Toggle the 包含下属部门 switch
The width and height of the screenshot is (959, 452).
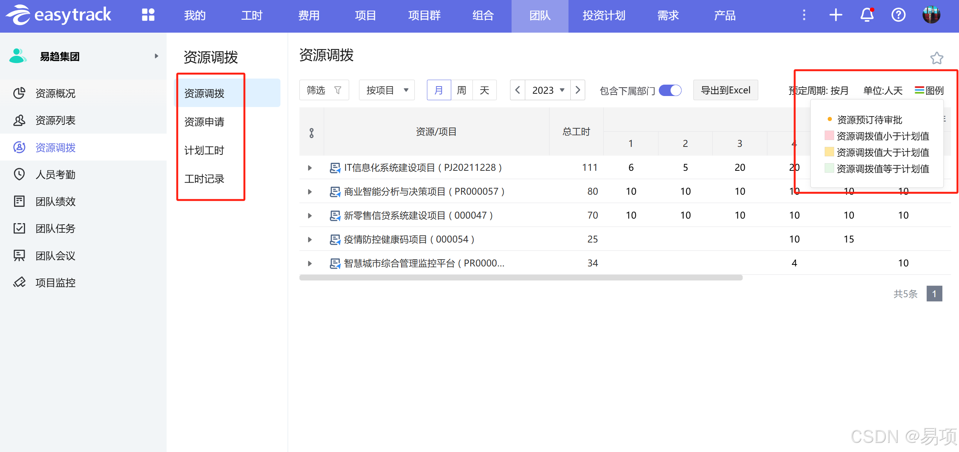coord(670,90)
